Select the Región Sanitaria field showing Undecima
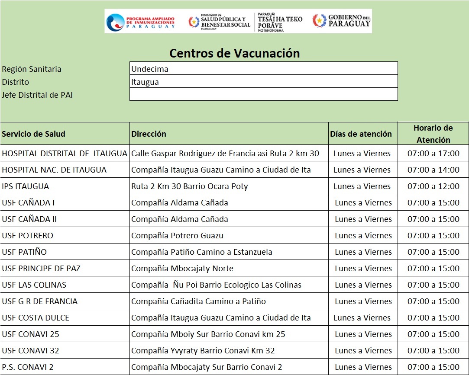Screen dimensions: 469x375 point(263,69)
